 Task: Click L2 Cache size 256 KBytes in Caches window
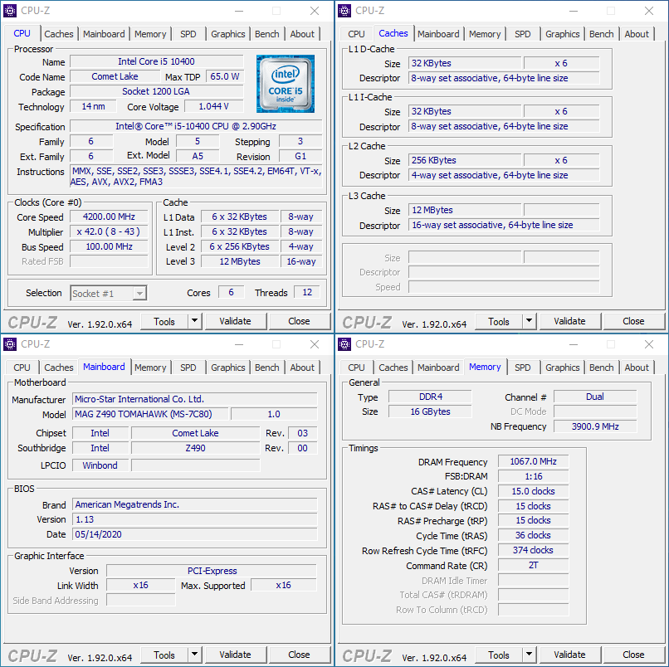coord(465,160)
